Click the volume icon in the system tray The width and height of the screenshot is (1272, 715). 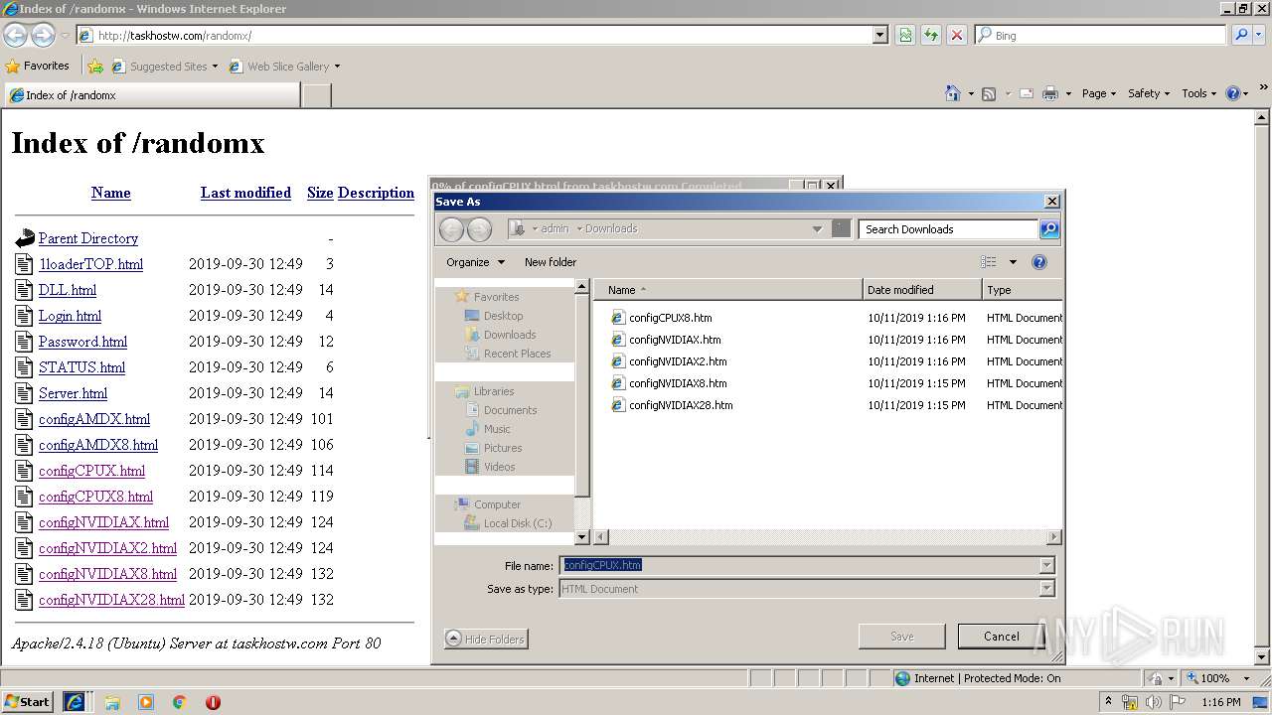[x=1153, y=702]
